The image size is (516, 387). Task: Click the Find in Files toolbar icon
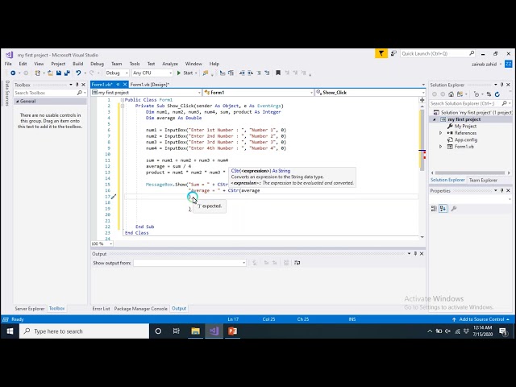coord(206,73)
